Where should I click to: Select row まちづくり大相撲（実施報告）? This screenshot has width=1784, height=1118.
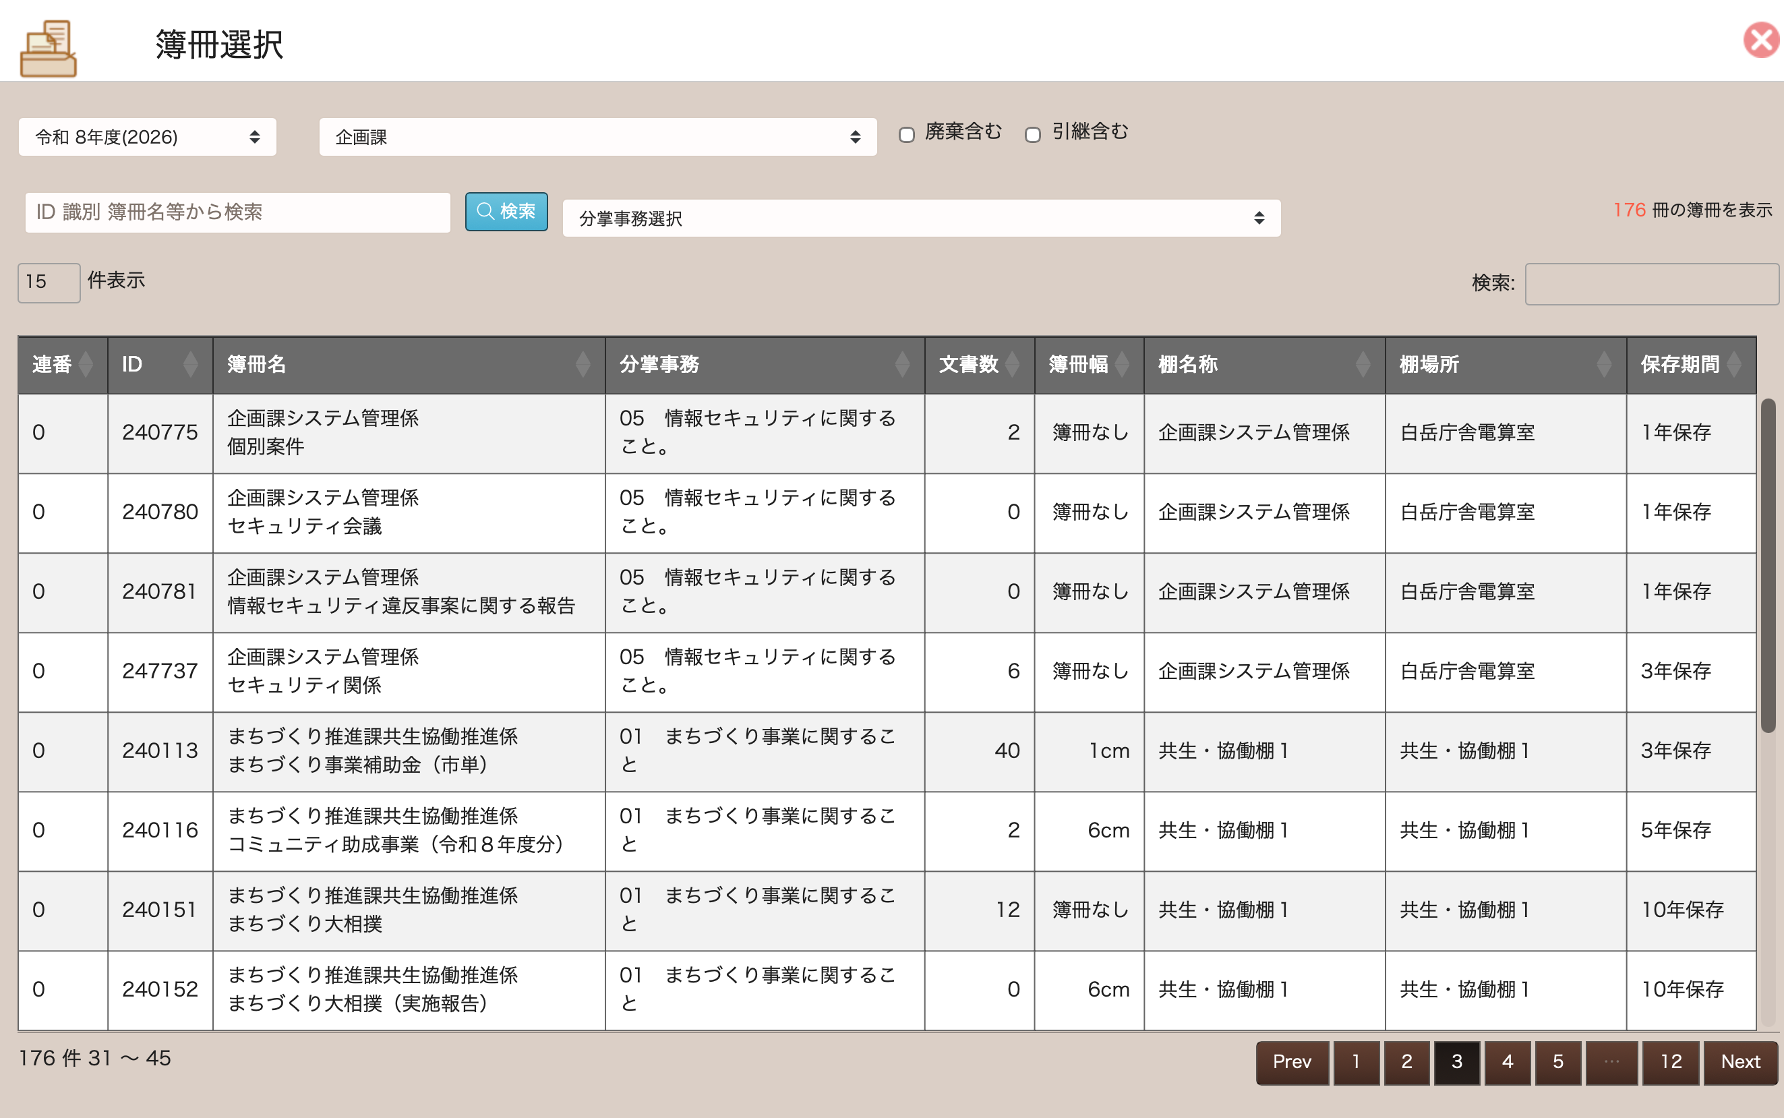point(887,990)
